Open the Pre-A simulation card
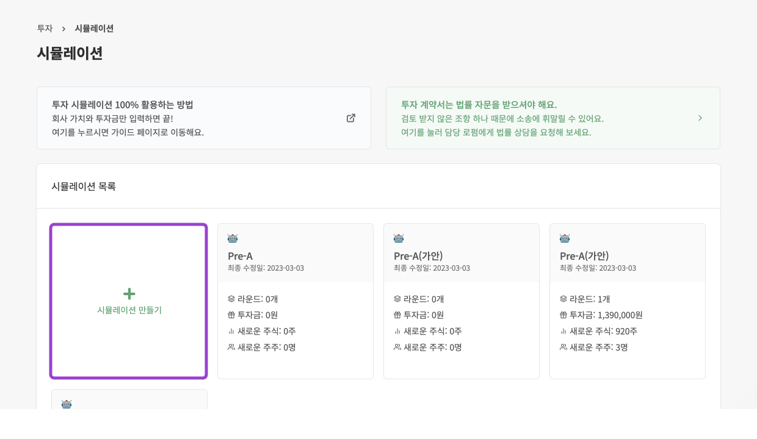 (x=295, y=301)
